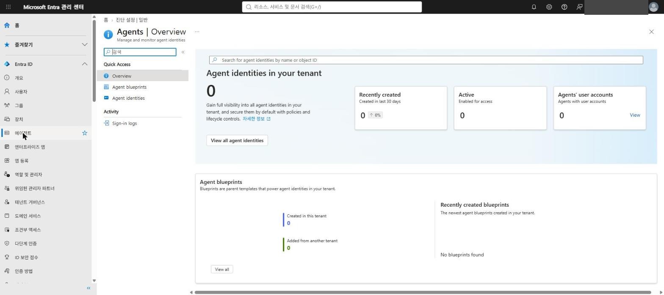The image size is (664, 295).
Task: Focus the agent identities search field
Action: point(426,60)
